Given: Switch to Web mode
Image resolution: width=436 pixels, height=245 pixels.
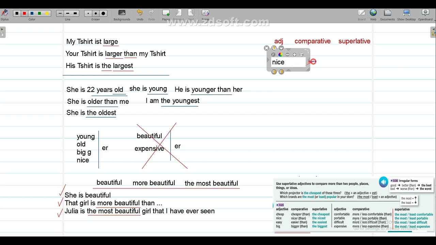Looking at the screenshot, I should coord(373,15).
